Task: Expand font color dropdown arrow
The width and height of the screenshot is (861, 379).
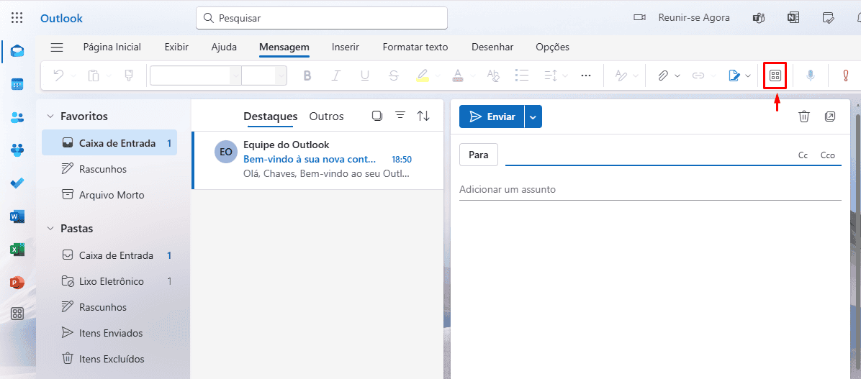Action: coord(473,76)
